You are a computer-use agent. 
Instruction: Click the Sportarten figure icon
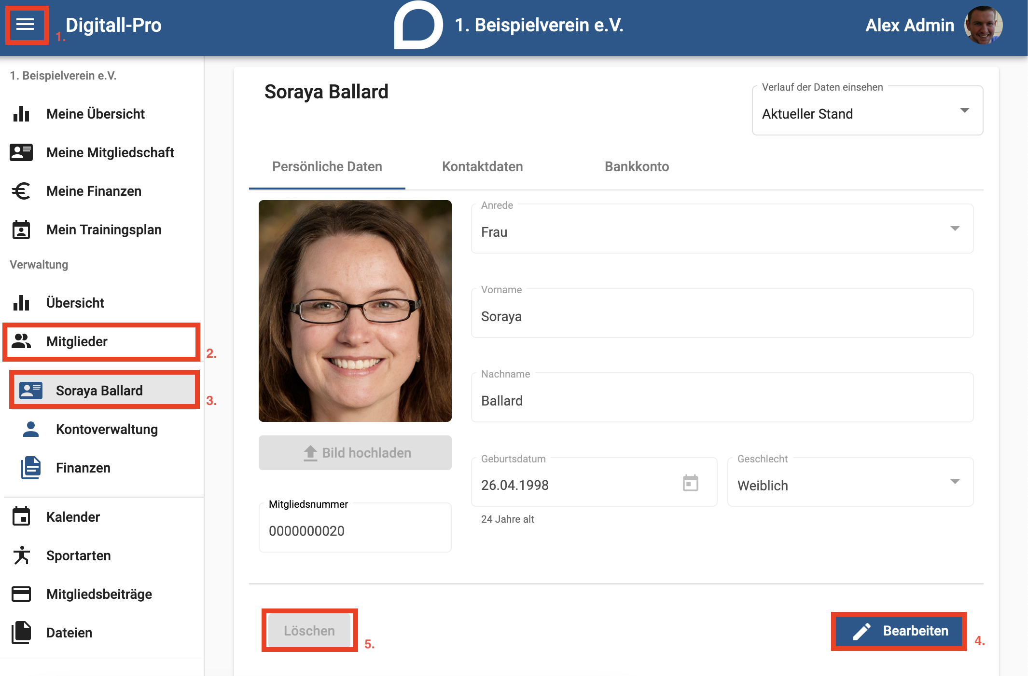pyautogui.click(x=21, y=555)
